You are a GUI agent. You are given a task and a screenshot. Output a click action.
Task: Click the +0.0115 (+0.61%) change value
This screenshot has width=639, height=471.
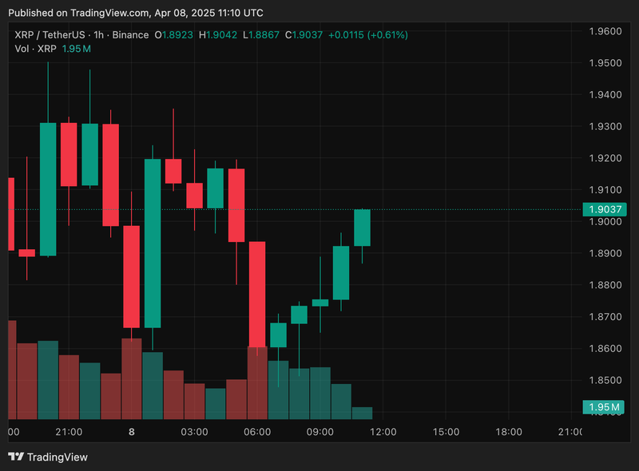pos(369,35)
